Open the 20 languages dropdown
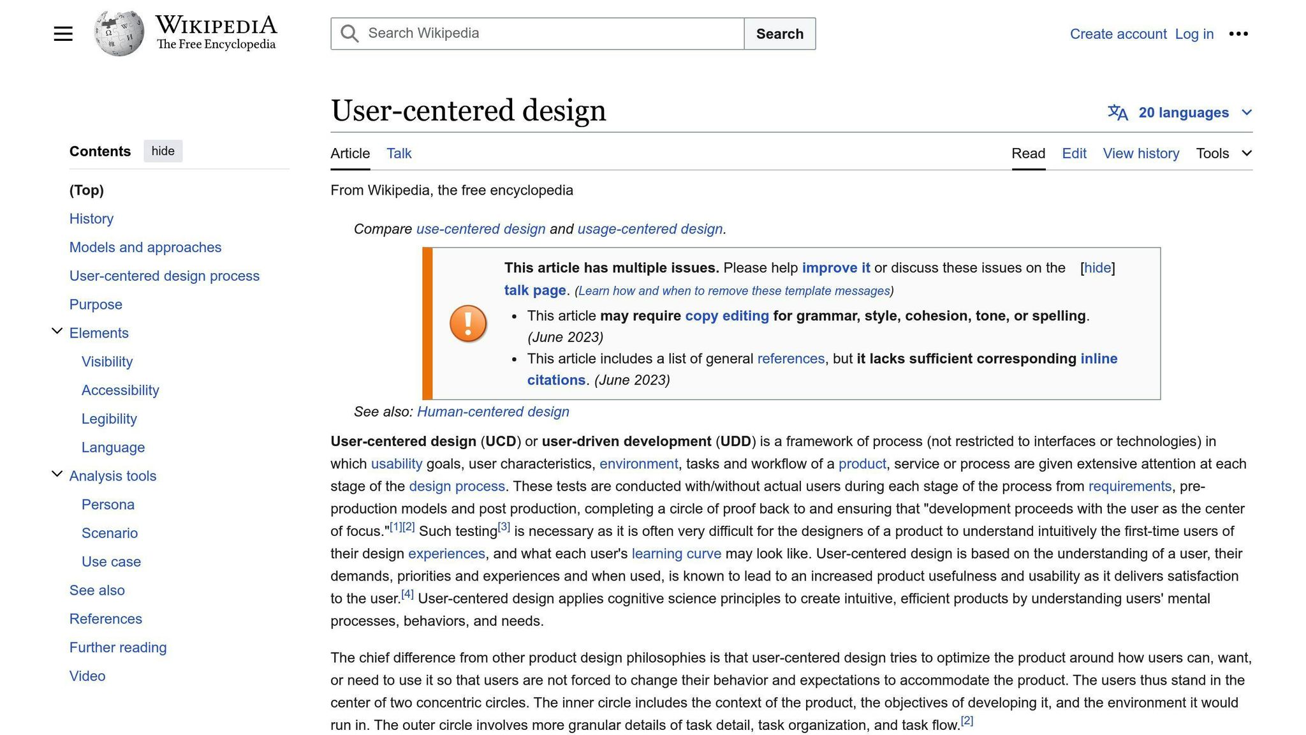Viewport: 1306px width, 735px height. 1180,113
